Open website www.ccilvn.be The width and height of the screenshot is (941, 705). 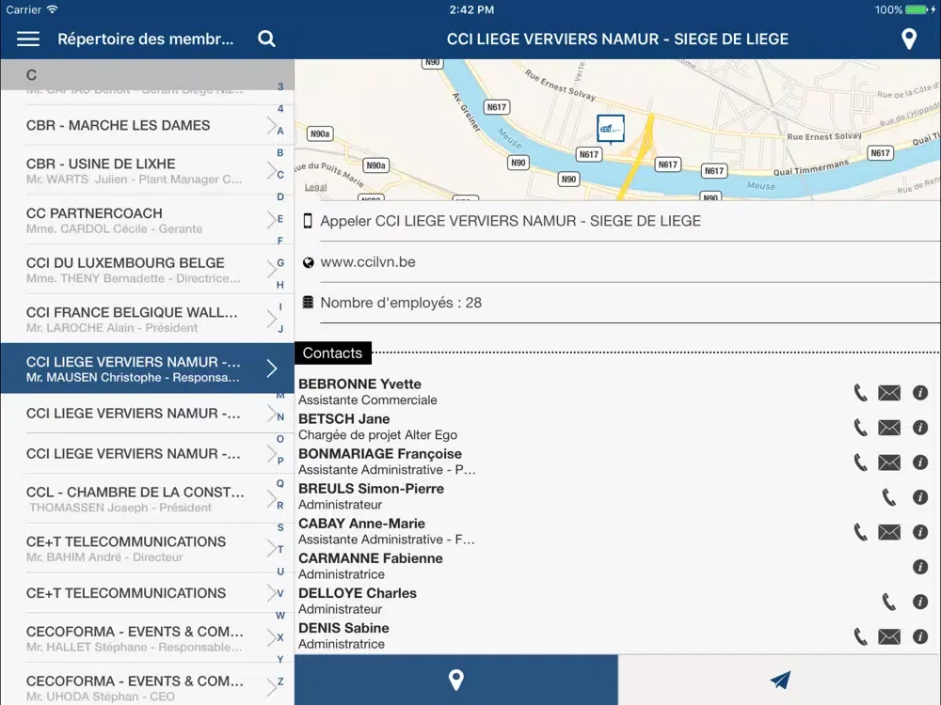click(x=368, y=262)
